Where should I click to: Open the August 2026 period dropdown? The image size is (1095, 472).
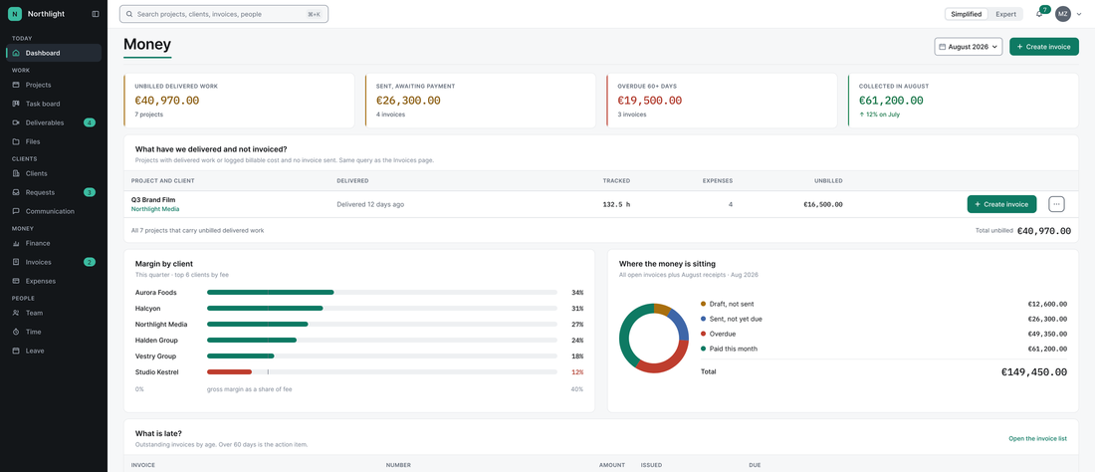968,47
